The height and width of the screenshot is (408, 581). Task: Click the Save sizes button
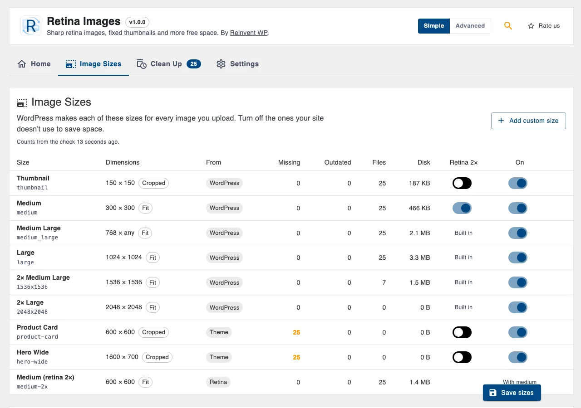tap(512, 393)
